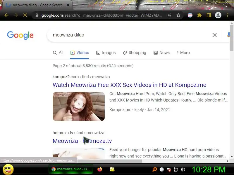
Task: Click the vertical scrollbar thumb
Action: [232, 38]
